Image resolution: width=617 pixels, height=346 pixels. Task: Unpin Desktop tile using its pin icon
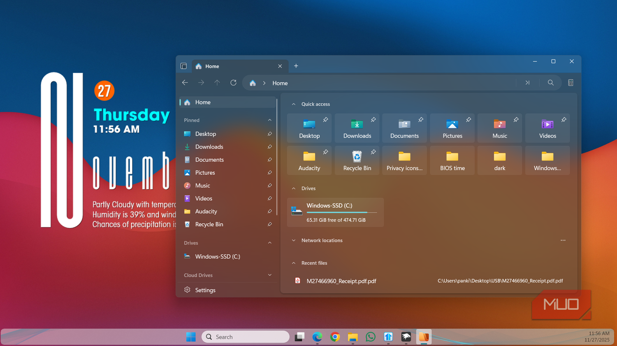pos(325,120)
